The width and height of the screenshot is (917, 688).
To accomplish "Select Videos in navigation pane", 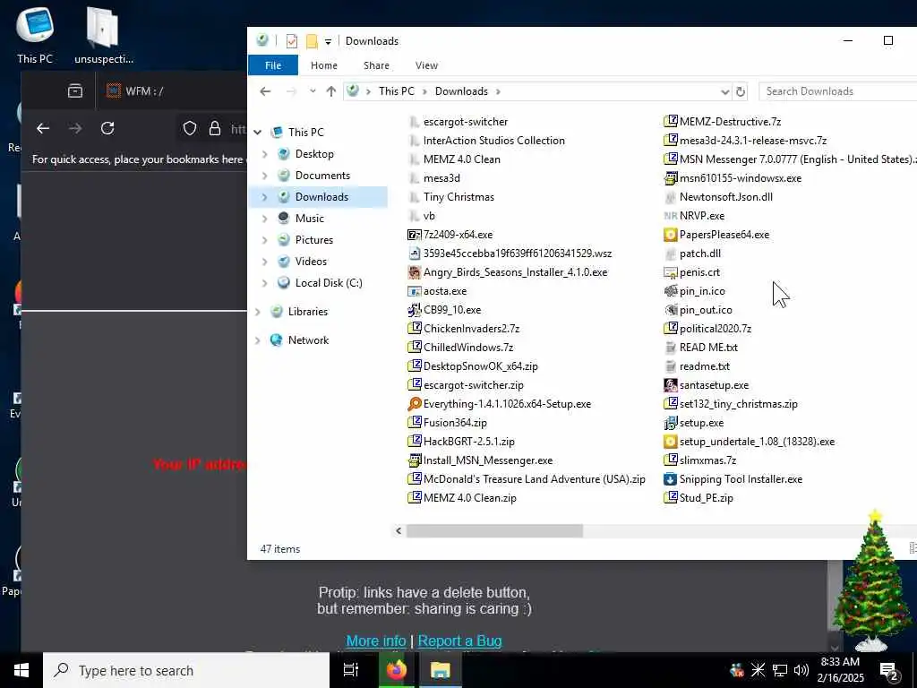I will point(311,262).
